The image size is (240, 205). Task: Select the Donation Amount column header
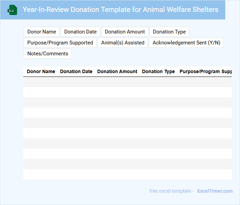[x=117, y=72]
